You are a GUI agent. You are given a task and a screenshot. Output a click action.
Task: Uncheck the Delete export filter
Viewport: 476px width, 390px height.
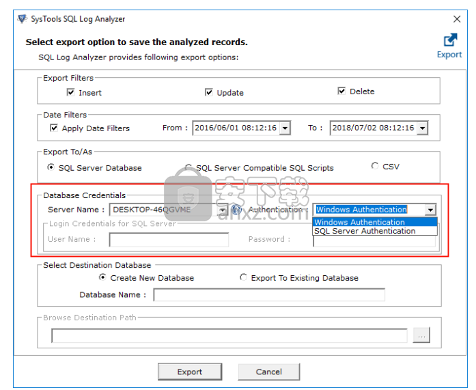click(x=341, y=91)
